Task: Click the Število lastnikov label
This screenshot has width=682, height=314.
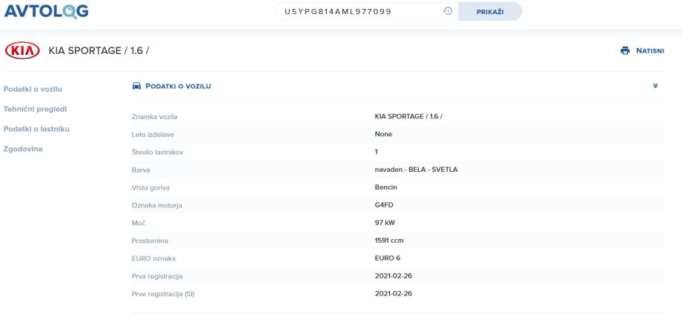Action: click(x=157, y=153)
